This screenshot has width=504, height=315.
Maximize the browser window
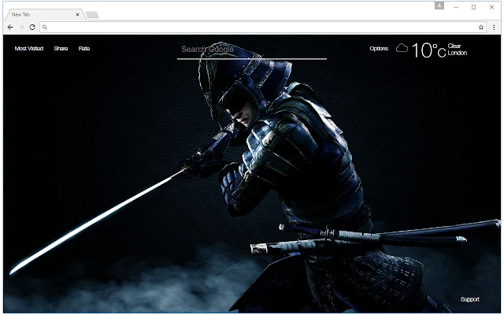(x=473, y=7)
